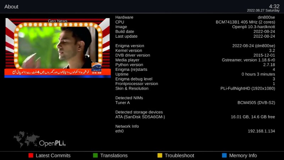Select the Skin & Resolution row

click(195, 88)
